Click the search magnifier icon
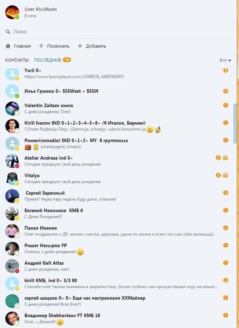 coord(8,32)
